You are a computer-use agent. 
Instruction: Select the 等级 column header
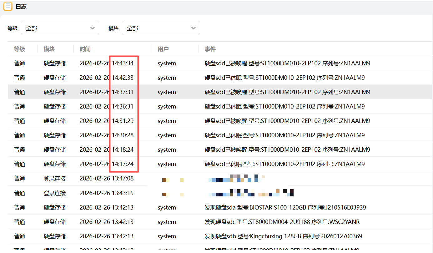[19, 49]
